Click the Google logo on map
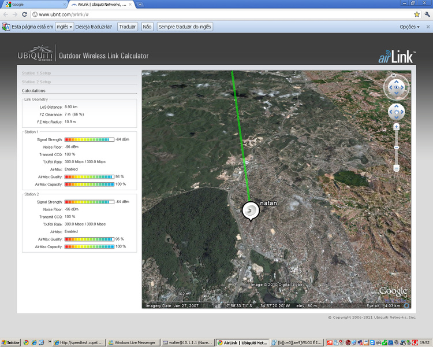433x347 pixels. coord(393,291)
